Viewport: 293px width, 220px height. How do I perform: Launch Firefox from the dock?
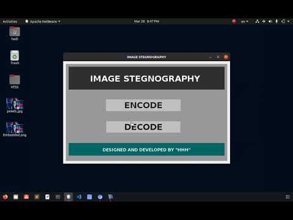click(5, 197)
